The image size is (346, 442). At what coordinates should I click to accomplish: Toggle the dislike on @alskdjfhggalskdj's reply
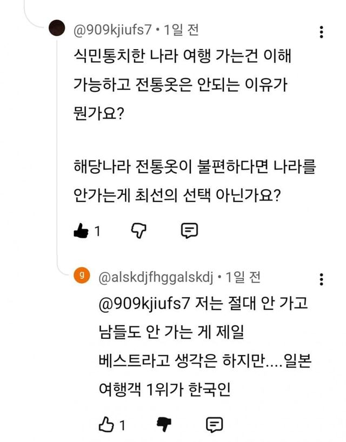[x=164, y=425]
